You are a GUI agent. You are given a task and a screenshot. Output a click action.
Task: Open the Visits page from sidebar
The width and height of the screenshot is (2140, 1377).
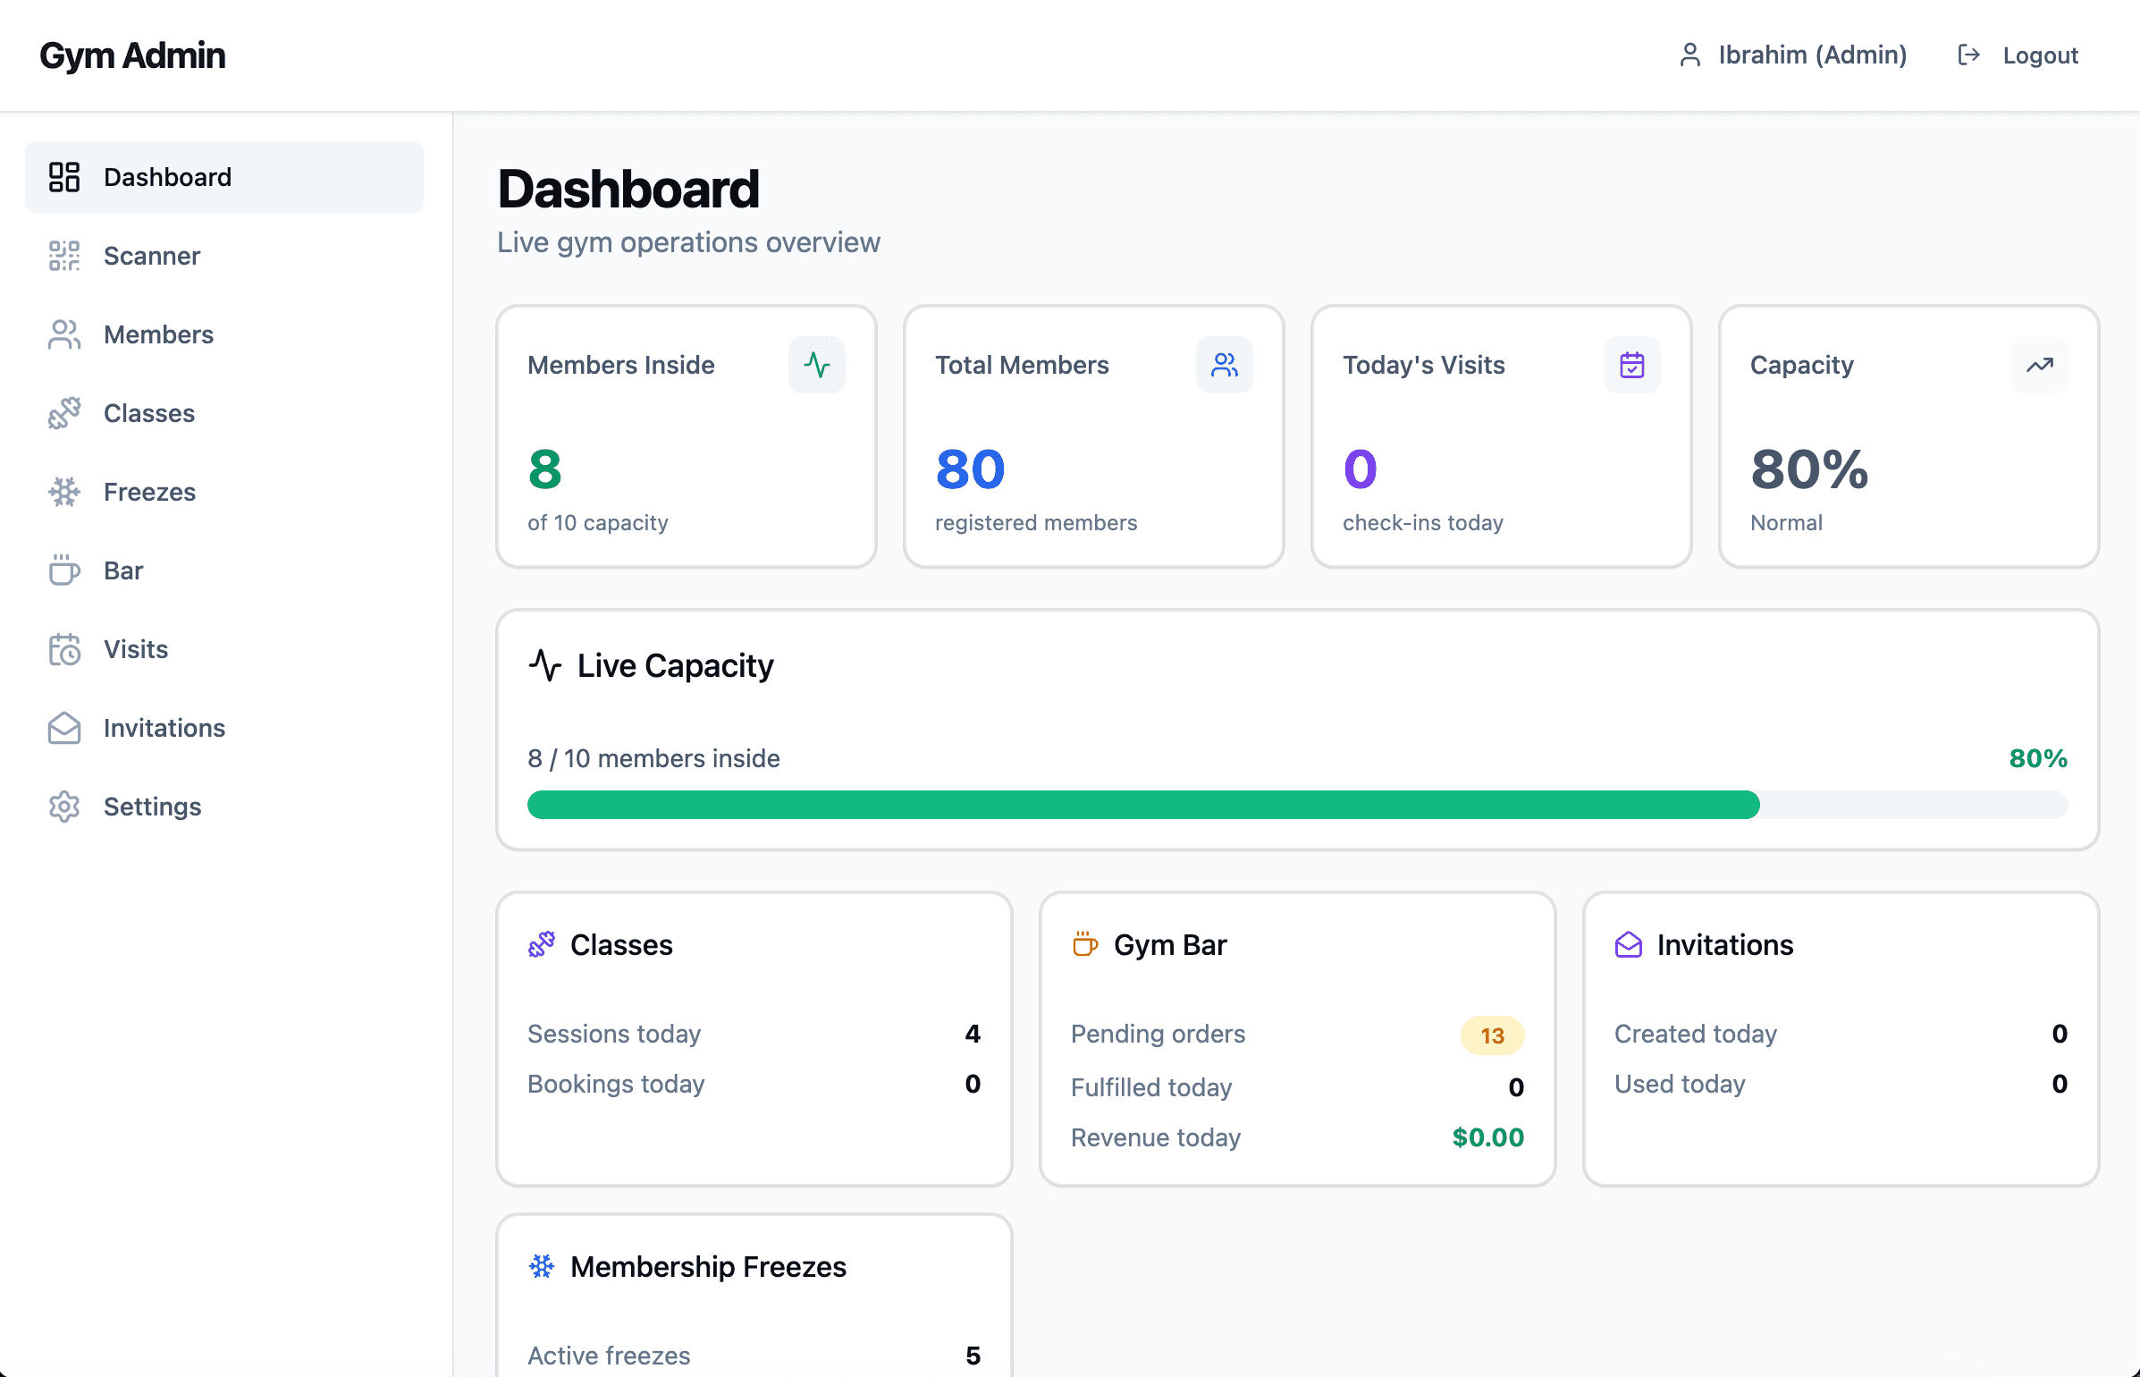coord(135,649)
